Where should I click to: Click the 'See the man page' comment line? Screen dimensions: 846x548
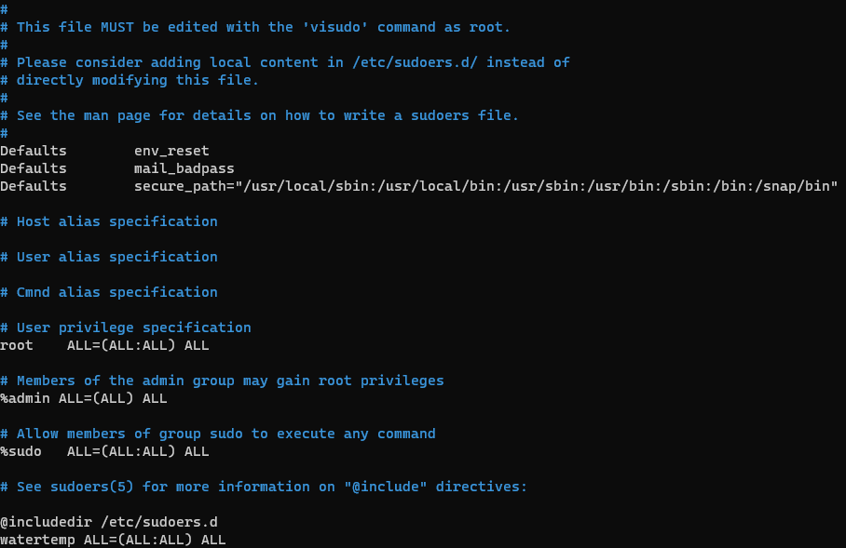tap(267, 115)
